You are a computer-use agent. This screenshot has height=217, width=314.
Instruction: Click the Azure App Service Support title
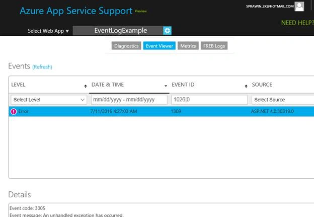click(76, 11)
